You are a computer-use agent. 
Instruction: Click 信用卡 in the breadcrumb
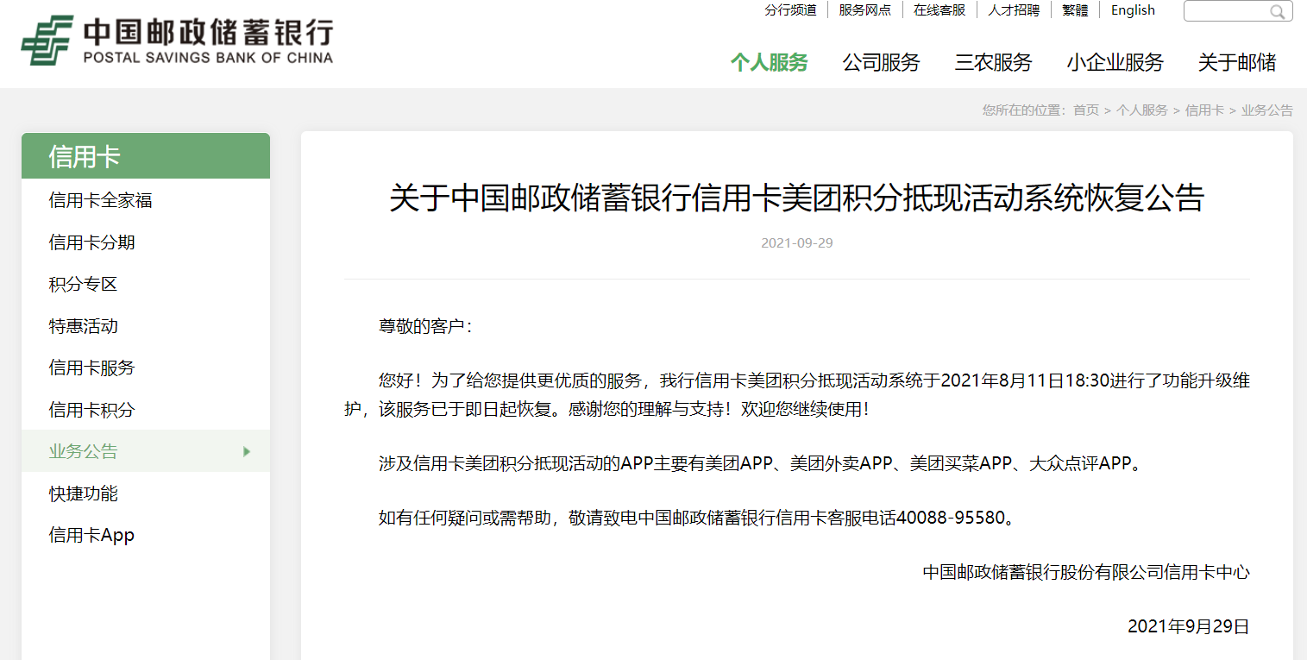pos(1204,110)
